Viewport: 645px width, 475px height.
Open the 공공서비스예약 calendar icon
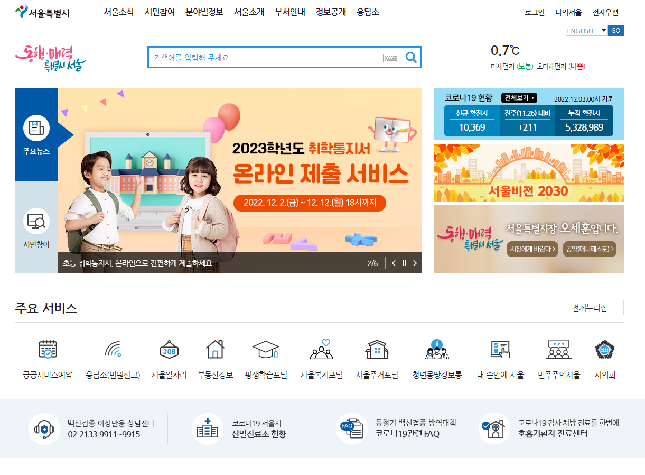point(48,350)
